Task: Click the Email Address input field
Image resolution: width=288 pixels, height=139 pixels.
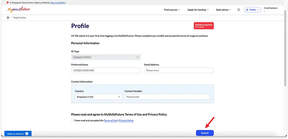Action: click(179, 70)
